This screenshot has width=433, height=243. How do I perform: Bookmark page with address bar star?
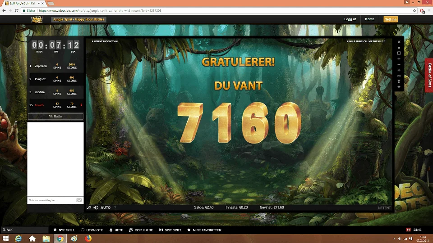tap(414, 10)
